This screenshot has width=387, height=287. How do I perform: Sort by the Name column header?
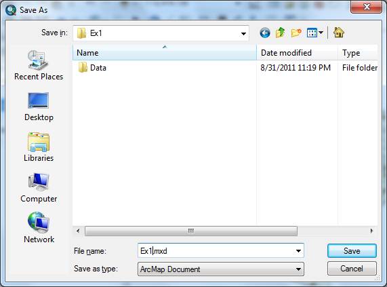(165, 53)
